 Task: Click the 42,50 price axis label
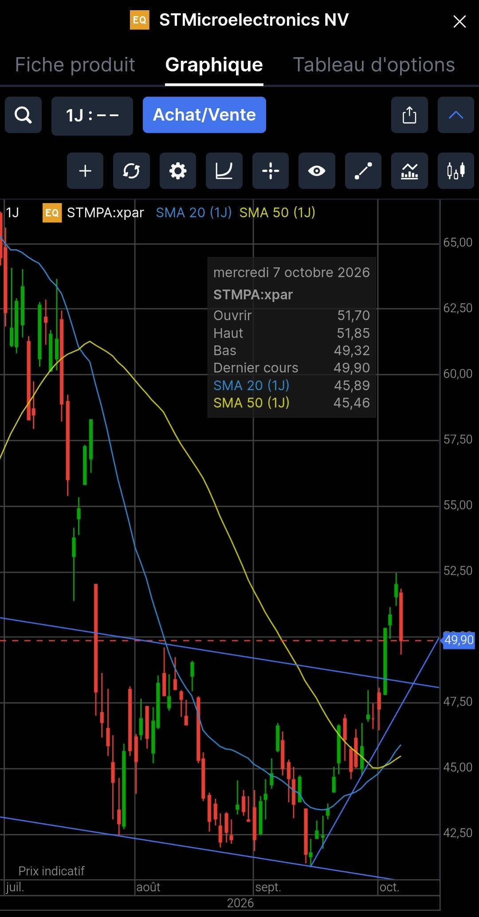458,833
